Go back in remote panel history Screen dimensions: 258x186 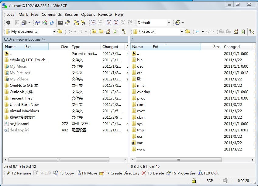(x=198, y=32)
